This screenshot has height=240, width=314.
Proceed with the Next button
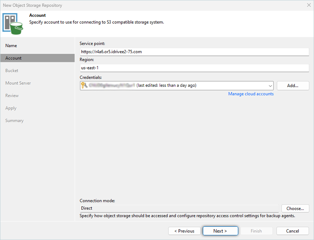coord(220,231)
